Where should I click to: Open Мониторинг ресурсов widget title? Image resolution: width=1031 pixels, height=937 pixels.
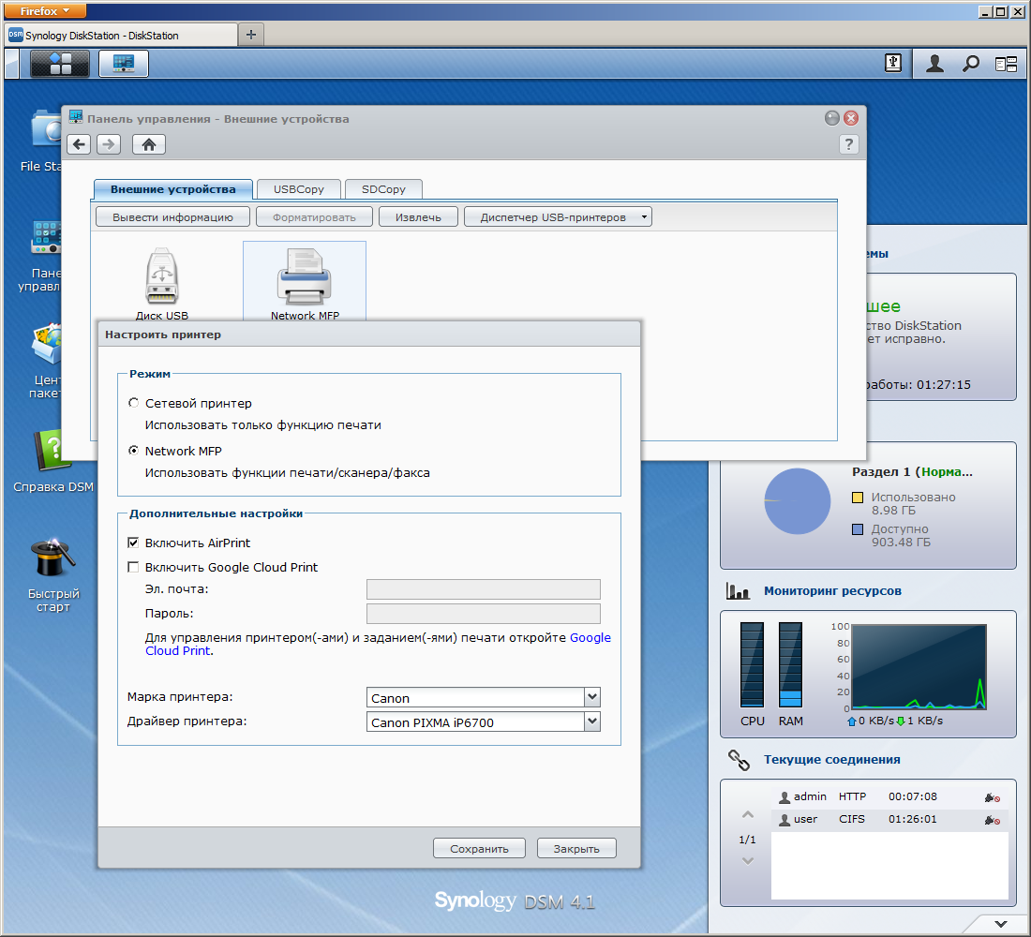click(x=832, y=591)
